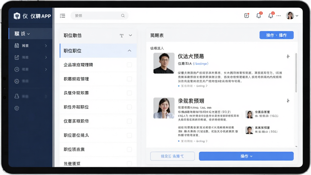The image size is (311, 175).
Task: Click the 简历表 panel title
Action: pyautogui.click(x=157, y=35)
